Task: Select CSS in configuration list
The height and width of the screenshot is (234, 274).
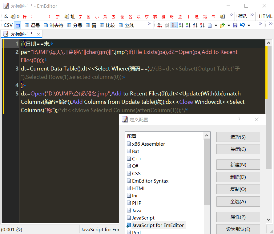Action: [134, 174]
